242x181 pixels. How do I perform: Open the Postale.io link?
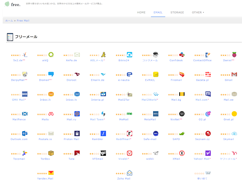click(x=45, y=139)
